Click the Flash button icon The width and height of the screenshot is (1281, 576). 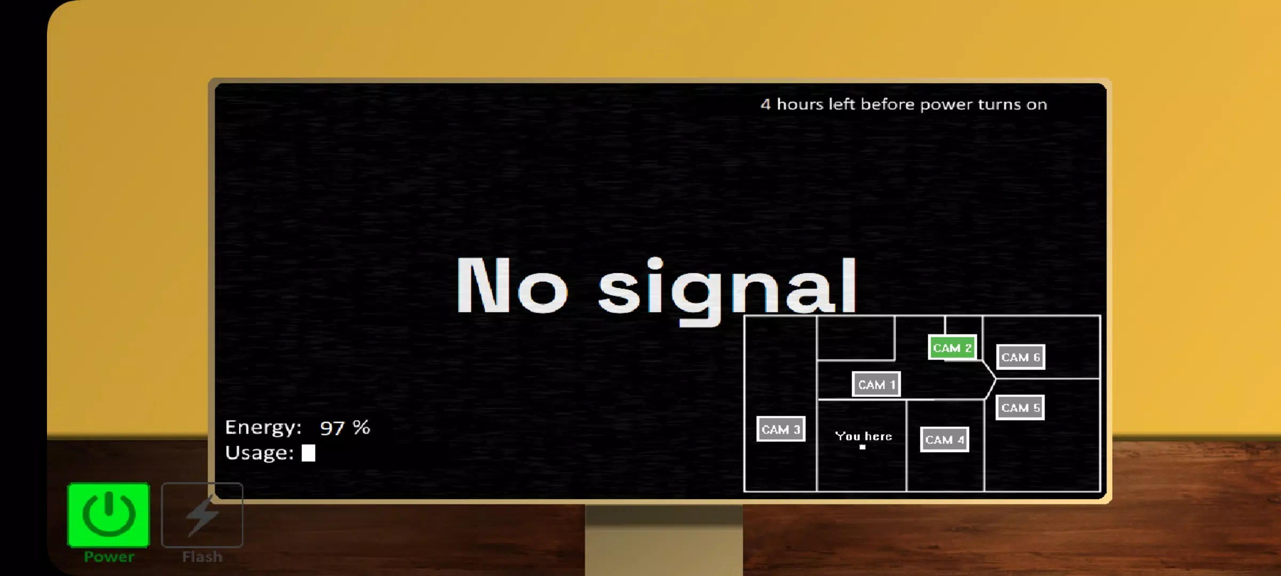[x=202, y=514]
